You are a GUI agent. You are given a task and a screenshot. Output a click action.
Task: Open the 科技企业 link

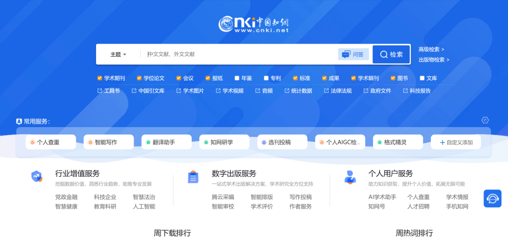105,197
